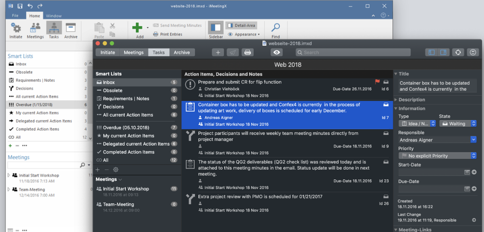Click the Search field in Mac toolbar
The height and width of the screenshot is (232, 484).
(x=353, y=52)
